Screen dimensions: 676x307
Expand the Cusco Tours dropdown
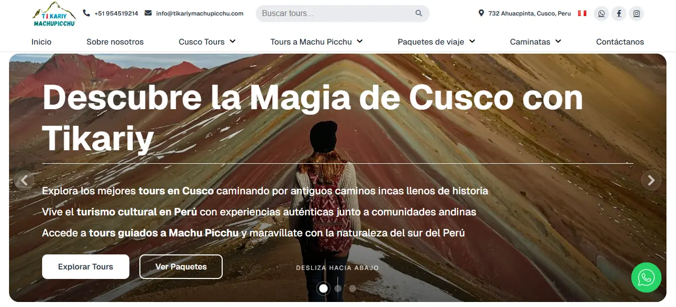tap(207, 42)
